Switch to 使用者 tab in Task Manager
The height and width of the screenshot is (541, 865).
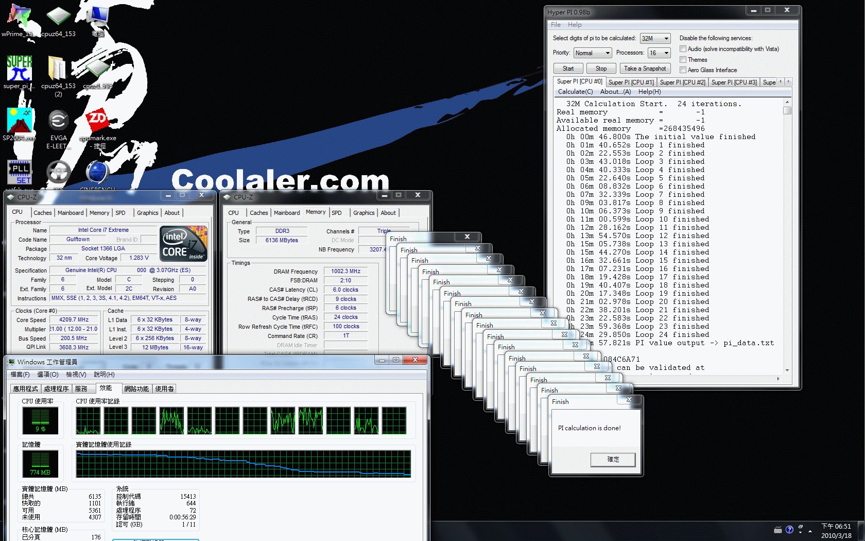tap(165, 389)
